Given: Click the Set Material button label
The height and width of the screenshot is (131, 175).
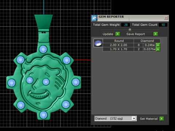Looking at the screenshot, I should (149, 119).
